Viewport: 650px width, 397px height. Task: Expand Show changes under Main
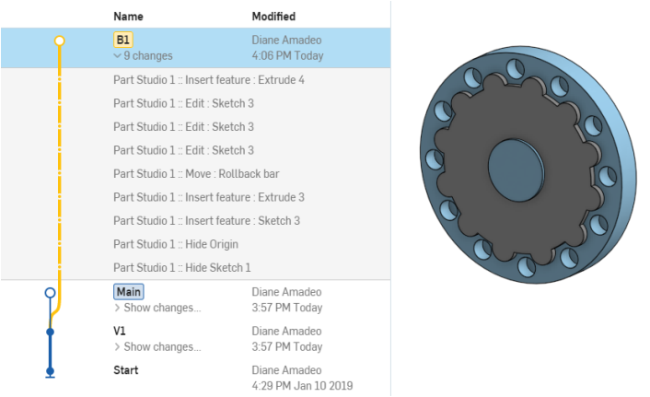pos(157,308)
